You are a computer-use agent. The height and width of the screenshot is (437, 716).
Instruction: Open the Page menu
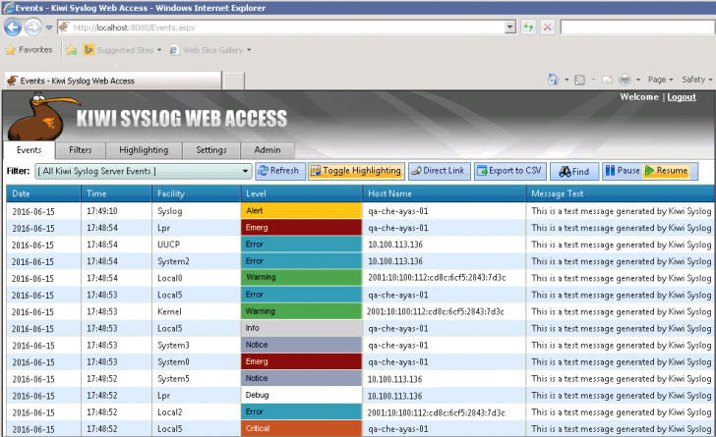(660, 80)
